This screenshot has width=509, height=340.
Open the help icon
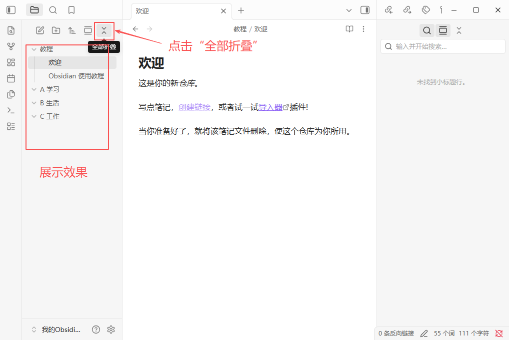click(96, 330)
